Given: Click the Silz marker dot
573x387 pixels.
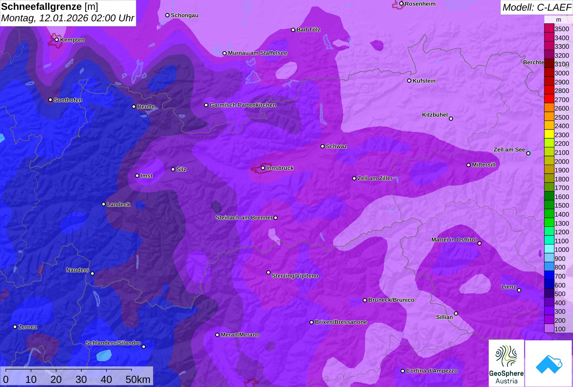Looking at the screenshot, I should (x=173, y=169).
